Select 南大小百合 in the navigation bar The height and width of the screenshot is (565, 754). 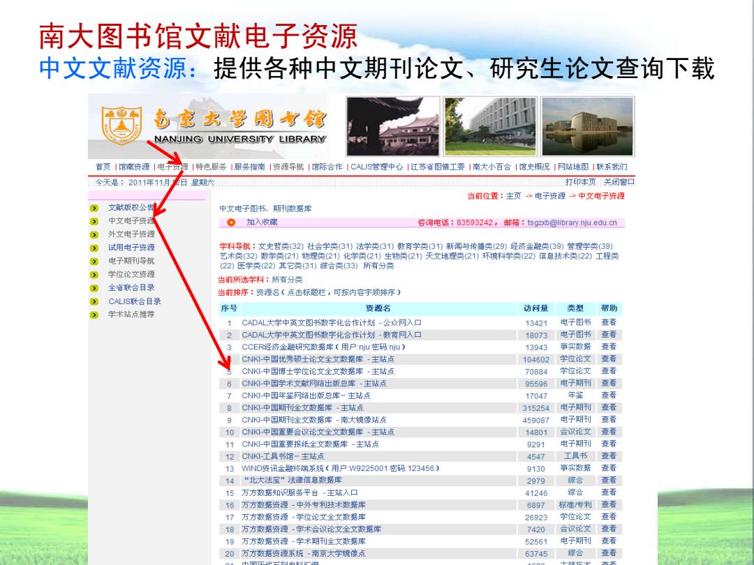[x=492, y=167]
